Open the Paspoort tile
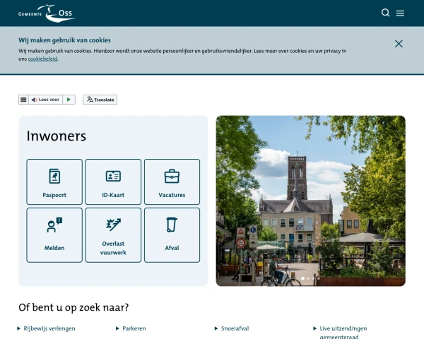The image size is (424, 339). [54, 182]
